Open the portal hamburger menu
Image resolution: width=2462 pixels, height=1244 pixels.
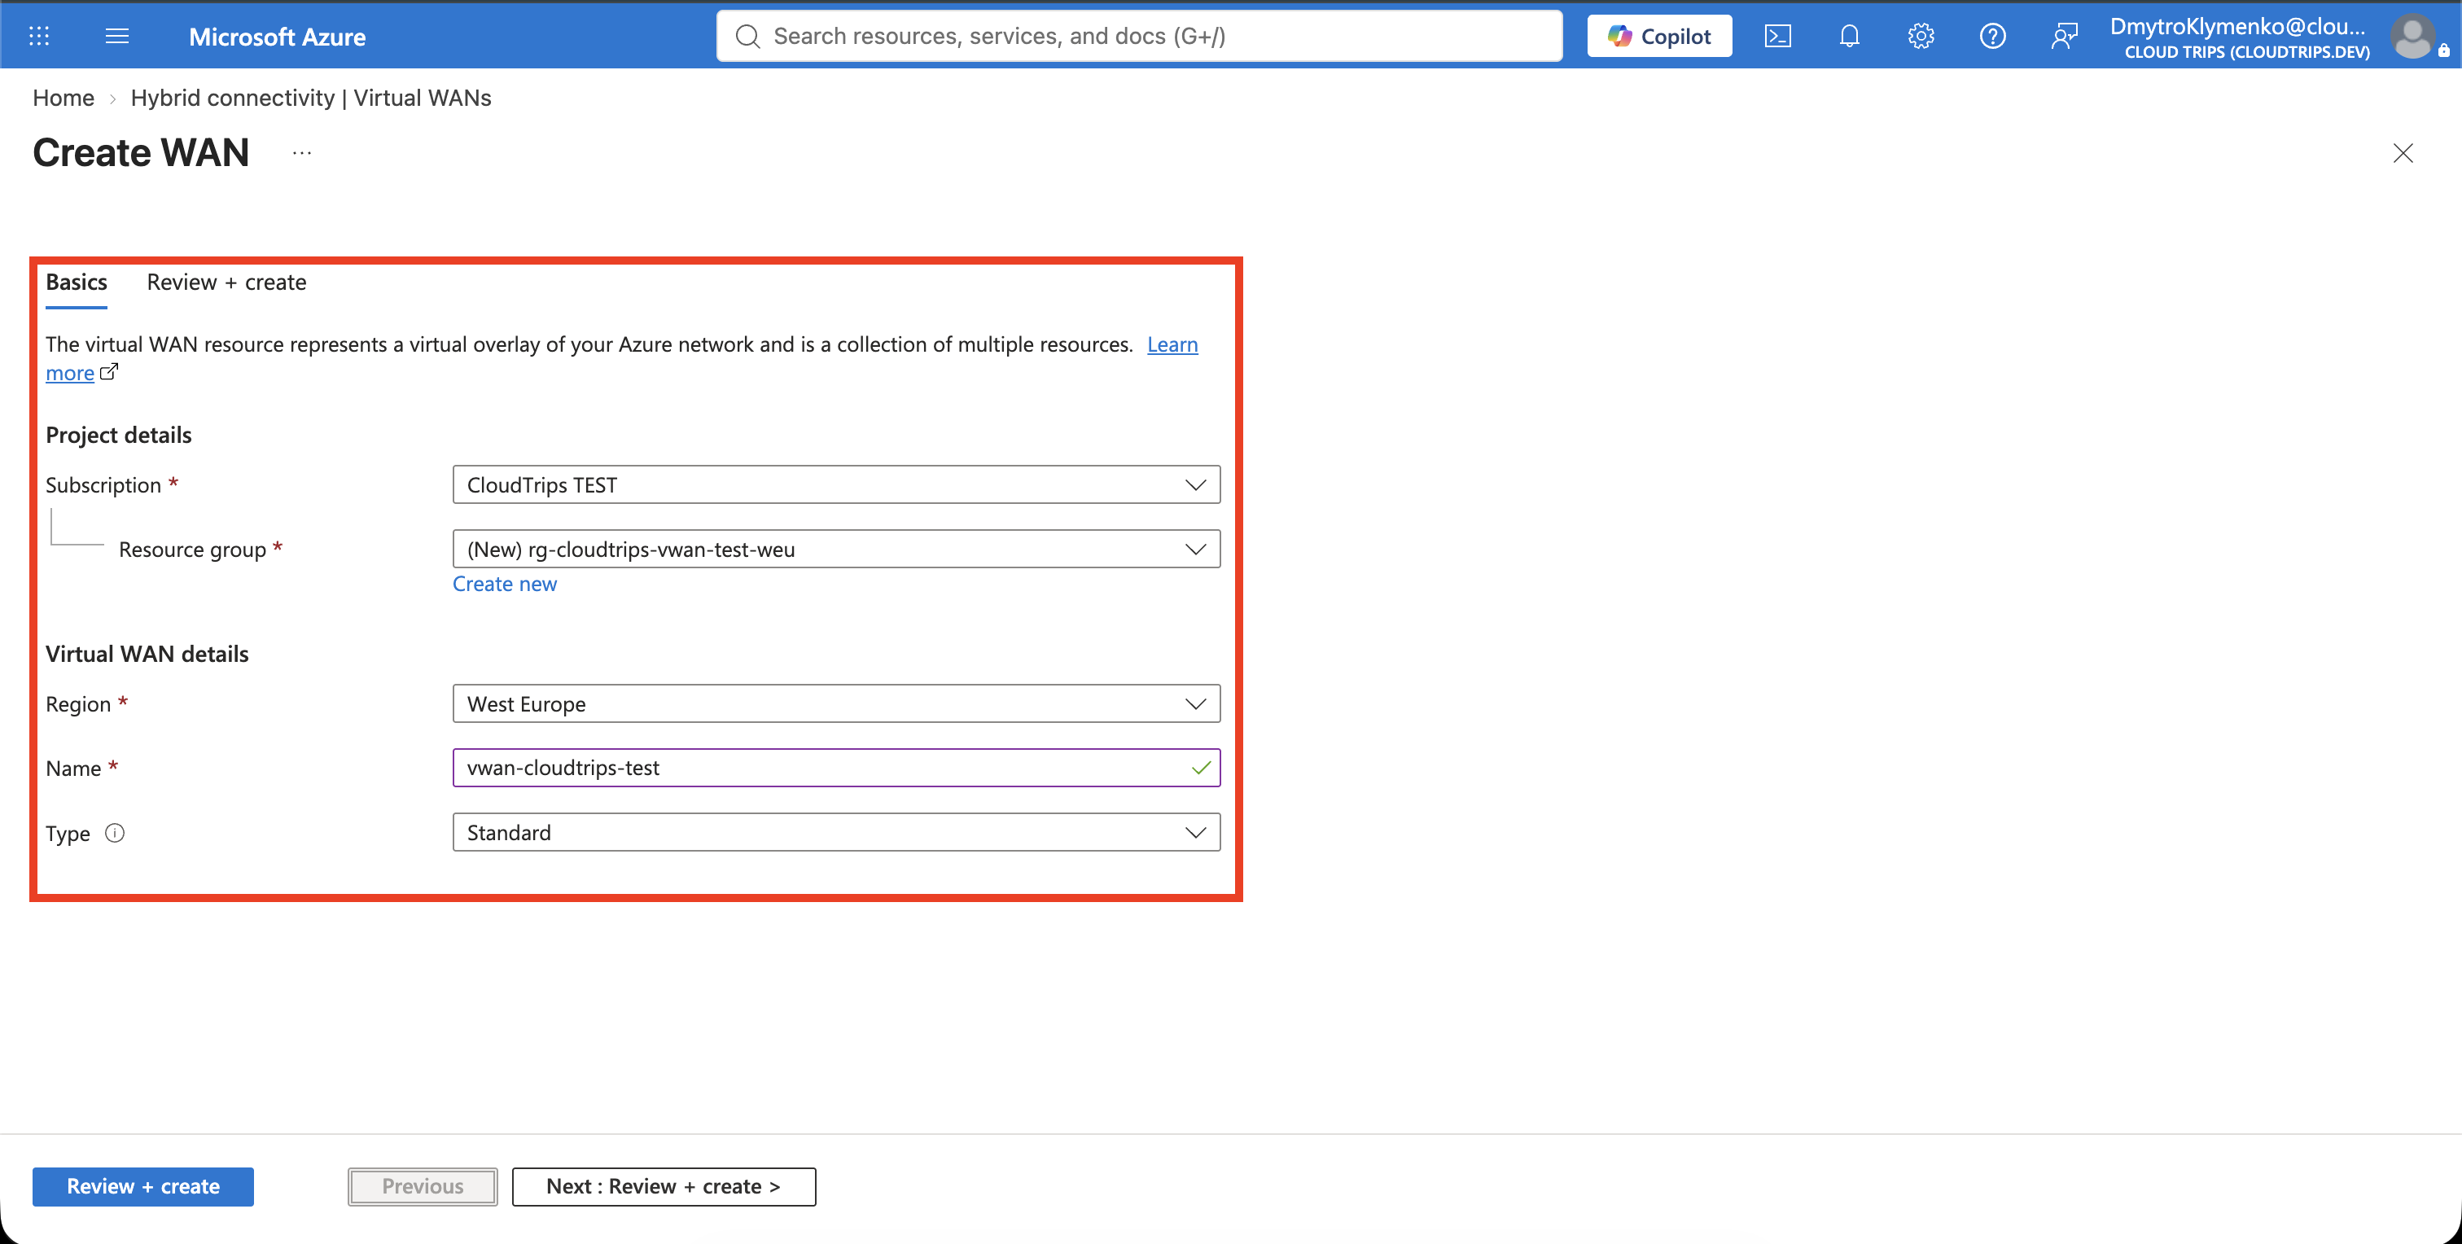(x=116, y=37)
